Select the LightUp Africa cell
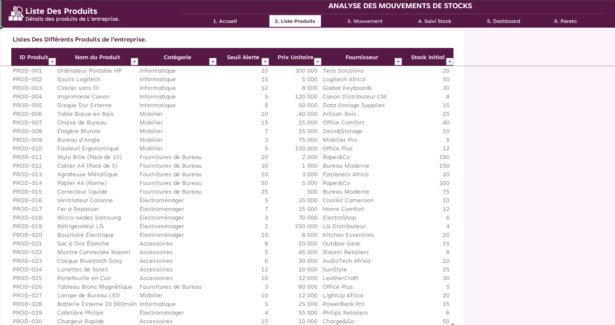The width and height of the screenshot is (615, 325). coord(362,295)
